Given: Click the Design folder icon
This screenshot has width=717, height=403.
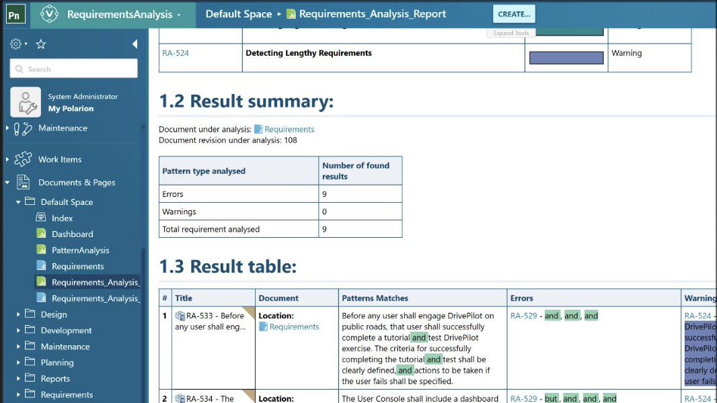Looking at the screenshot, I should [x=30, y=314].
